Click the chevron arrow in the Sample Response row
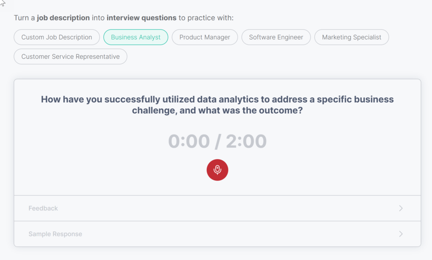The width and height of the screenshot is (432, 260). pyautogui.click(x=401, y=234)
